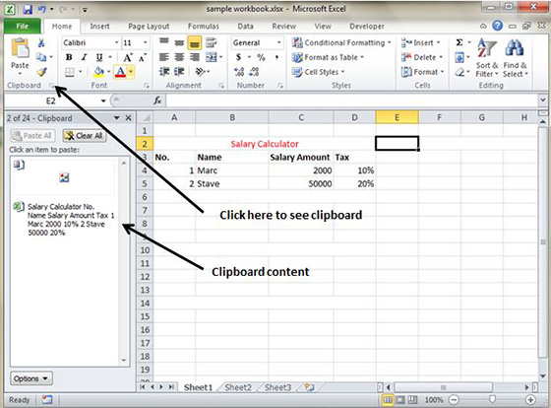
Task: Switch to the Insert tab
Action: click(x=99, y=26)
